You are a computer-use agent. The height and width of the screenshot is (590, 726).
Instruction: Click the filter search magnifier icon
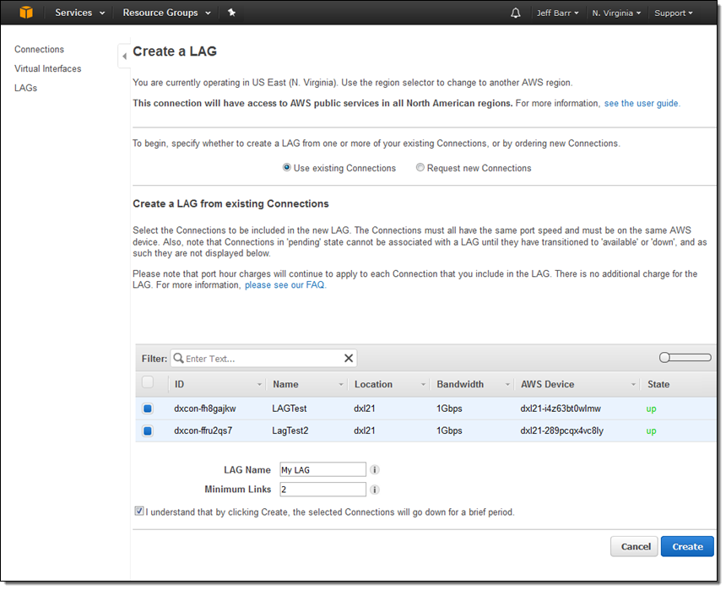point(179,359)
